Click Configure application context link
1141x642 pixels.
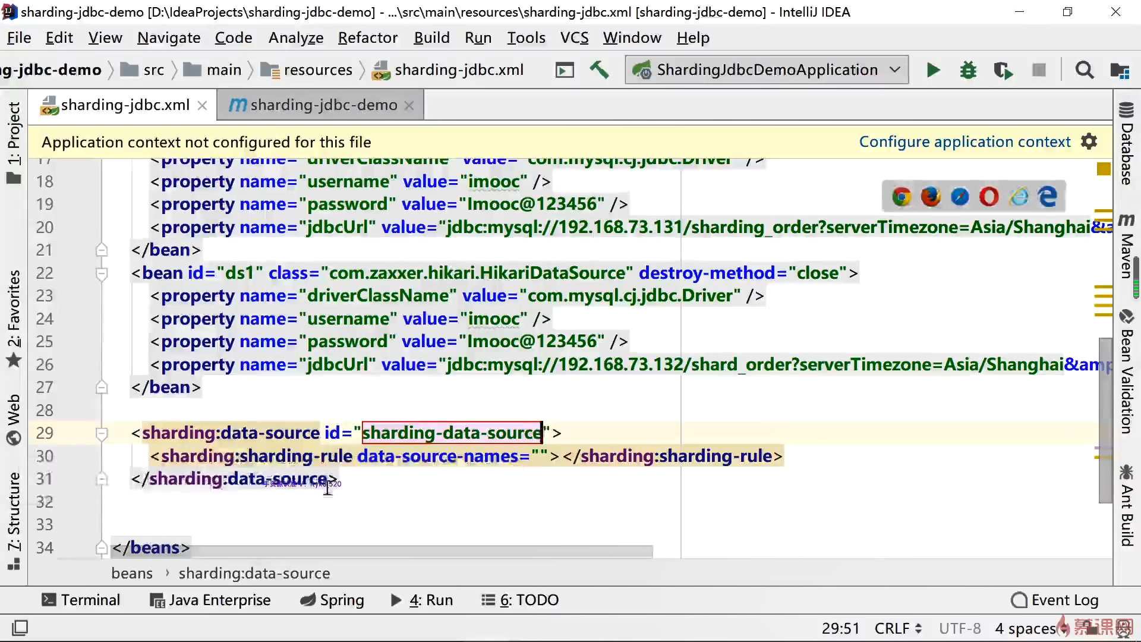tap(964, 141)
